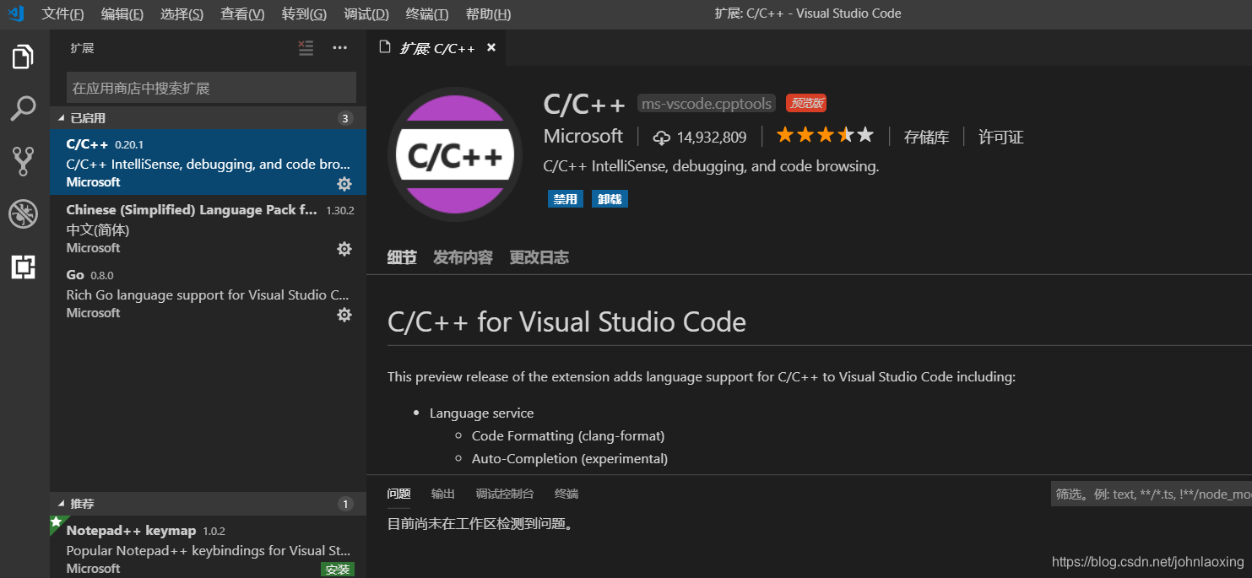Screen dimensions: 1252x578
Task: Click the enabled extensions count badge 3
Action: click(x=344, y=118)
